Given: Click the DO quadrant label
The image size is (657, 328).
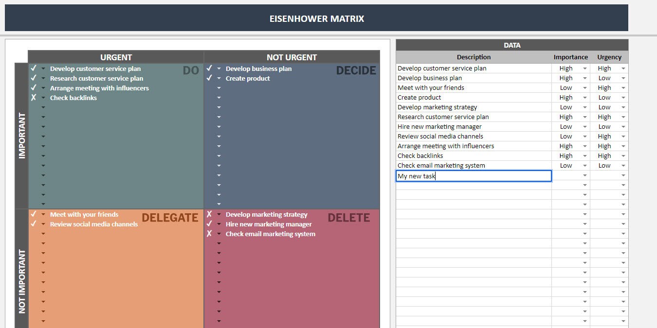Looking at the screenshot, I should [191, 70].
